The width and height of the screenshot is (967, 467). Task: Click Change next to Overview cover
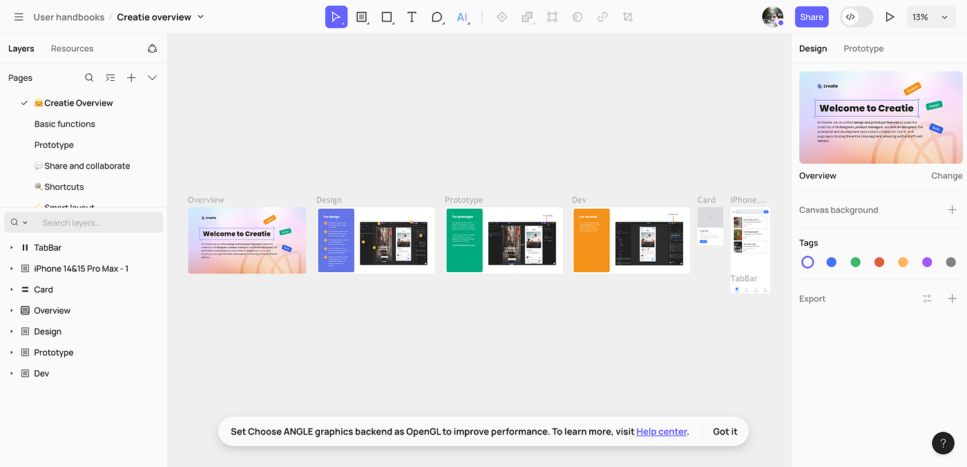(x=946, y=175)
